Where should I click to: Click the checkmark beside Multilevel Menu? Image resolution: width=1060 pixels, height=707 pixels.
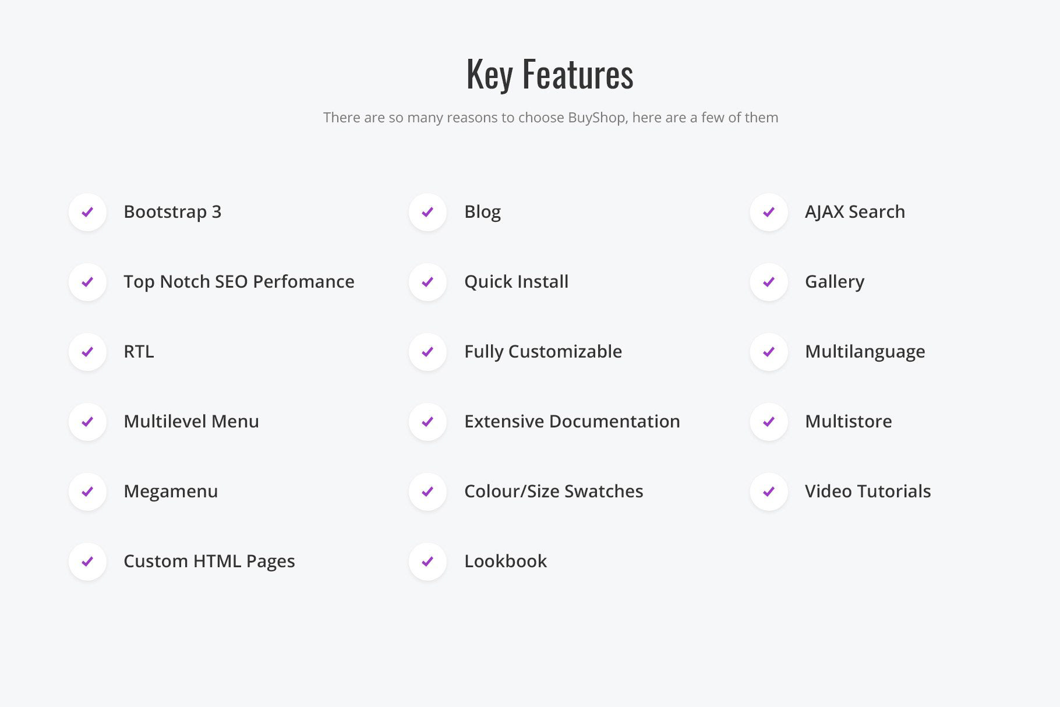87,422
